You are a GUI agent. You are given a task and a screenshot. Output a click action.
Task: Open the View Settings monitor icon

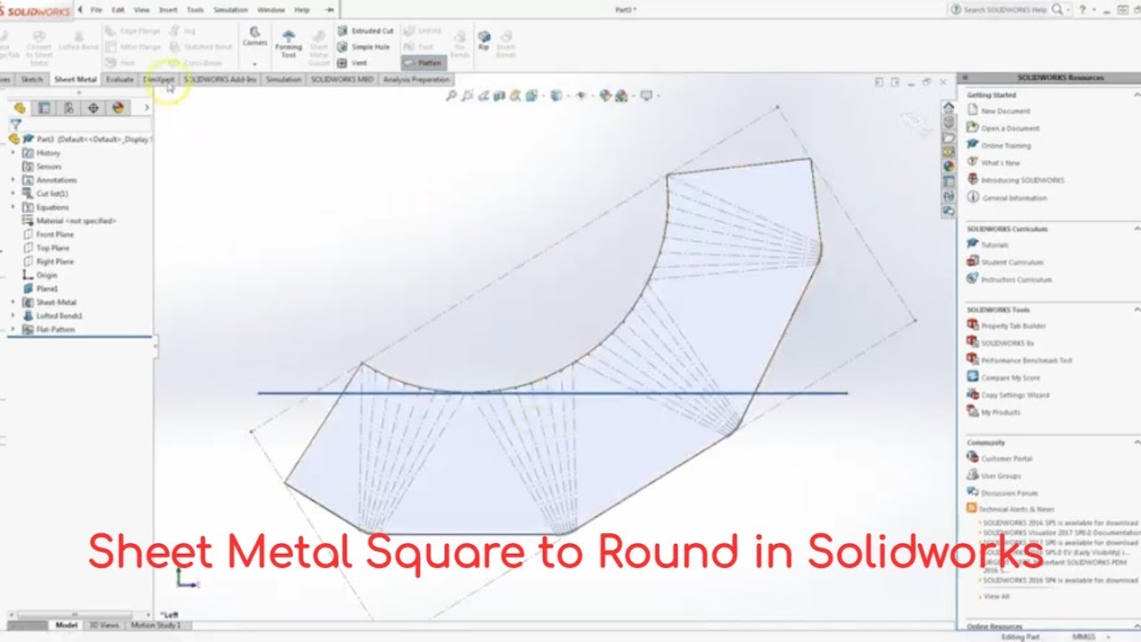pos(646,95)
